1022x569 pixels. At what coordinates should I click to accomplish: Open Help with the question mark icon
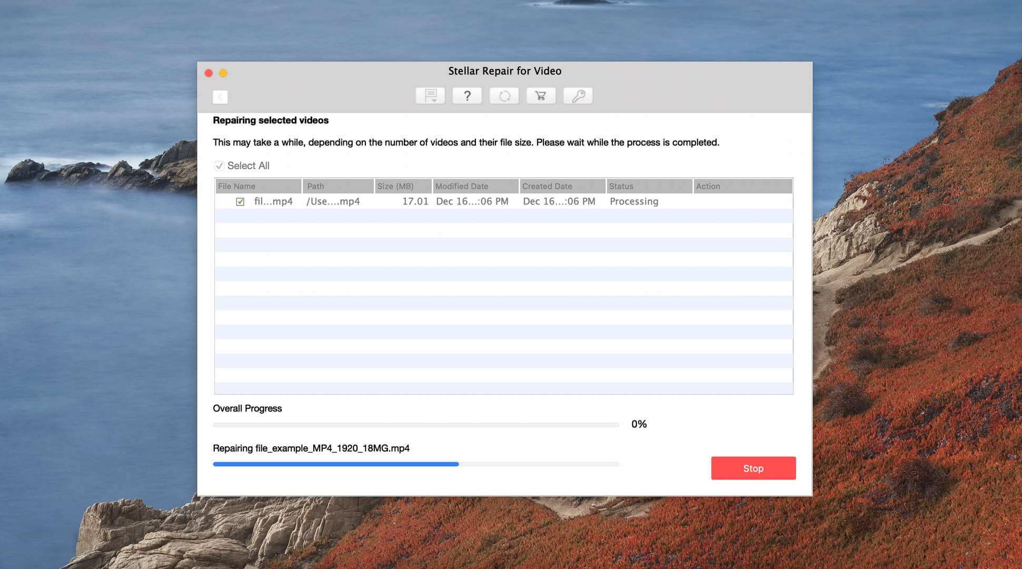click(467, 96)
